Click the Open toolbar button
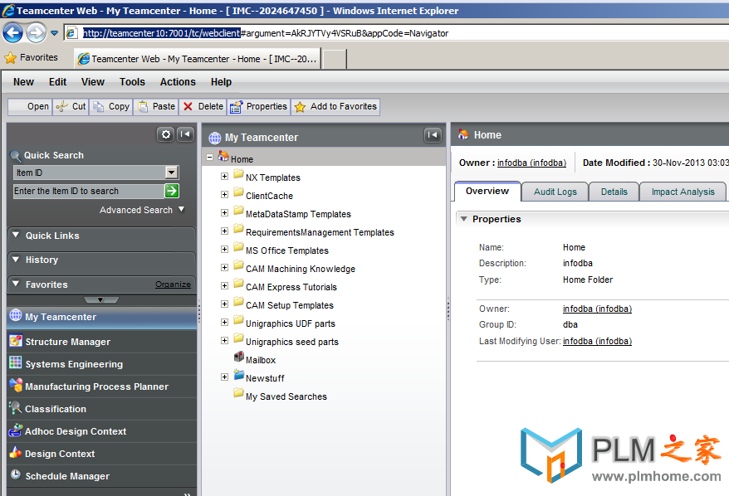729x496 pixels. tap(30, 107)
